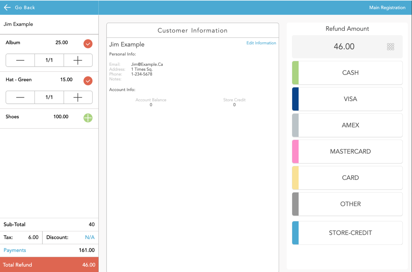Add Shoes to refund with green plus

coord(88,118)
